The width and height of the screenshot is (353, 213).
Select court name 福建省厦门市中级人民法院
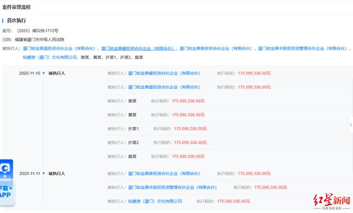40,40
